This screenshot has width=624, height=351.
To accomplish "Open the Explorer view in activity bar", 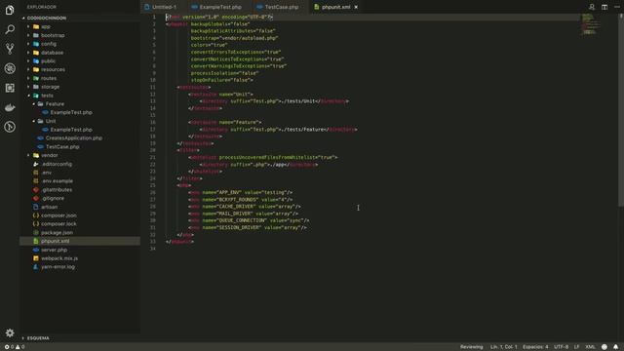I will [10, 10].
